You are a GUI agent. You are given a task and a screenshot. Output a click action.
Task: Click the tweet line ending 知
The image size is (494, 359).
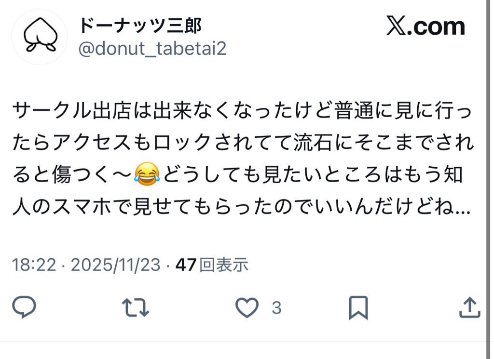click(237, 174)
